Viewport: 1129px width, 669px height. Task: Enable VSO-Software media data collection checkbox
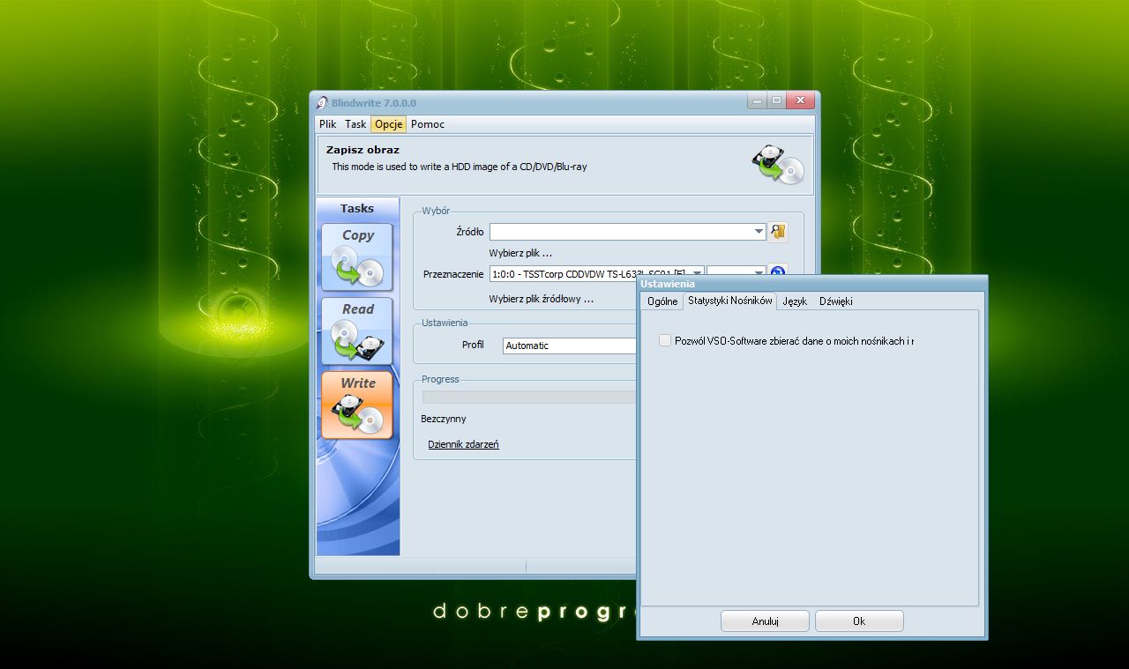tap(665, 340)
